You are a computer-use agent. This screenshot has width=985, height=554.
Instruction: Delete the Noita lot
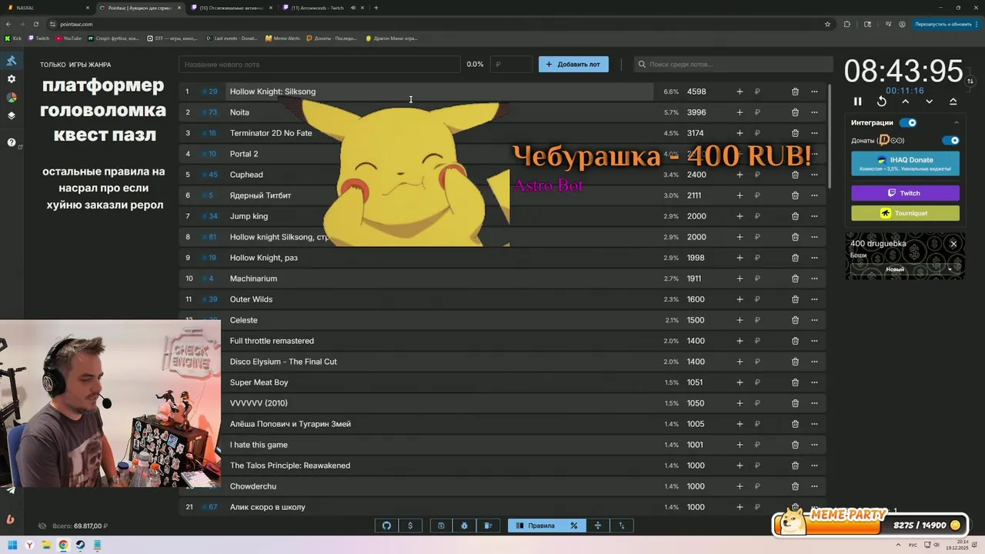coord(795,112)
